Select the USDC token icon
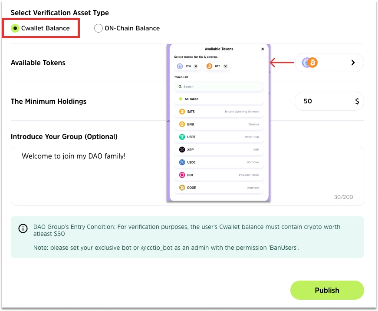 point(182,162)
